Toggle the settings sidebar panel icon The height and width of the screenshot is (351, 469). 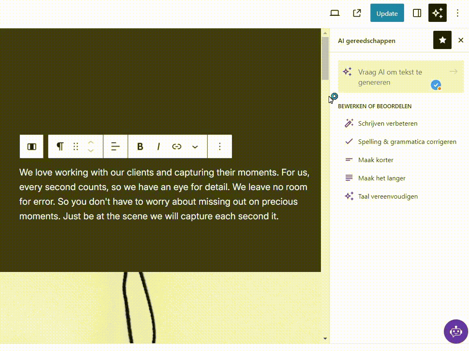tap(417, 13)
